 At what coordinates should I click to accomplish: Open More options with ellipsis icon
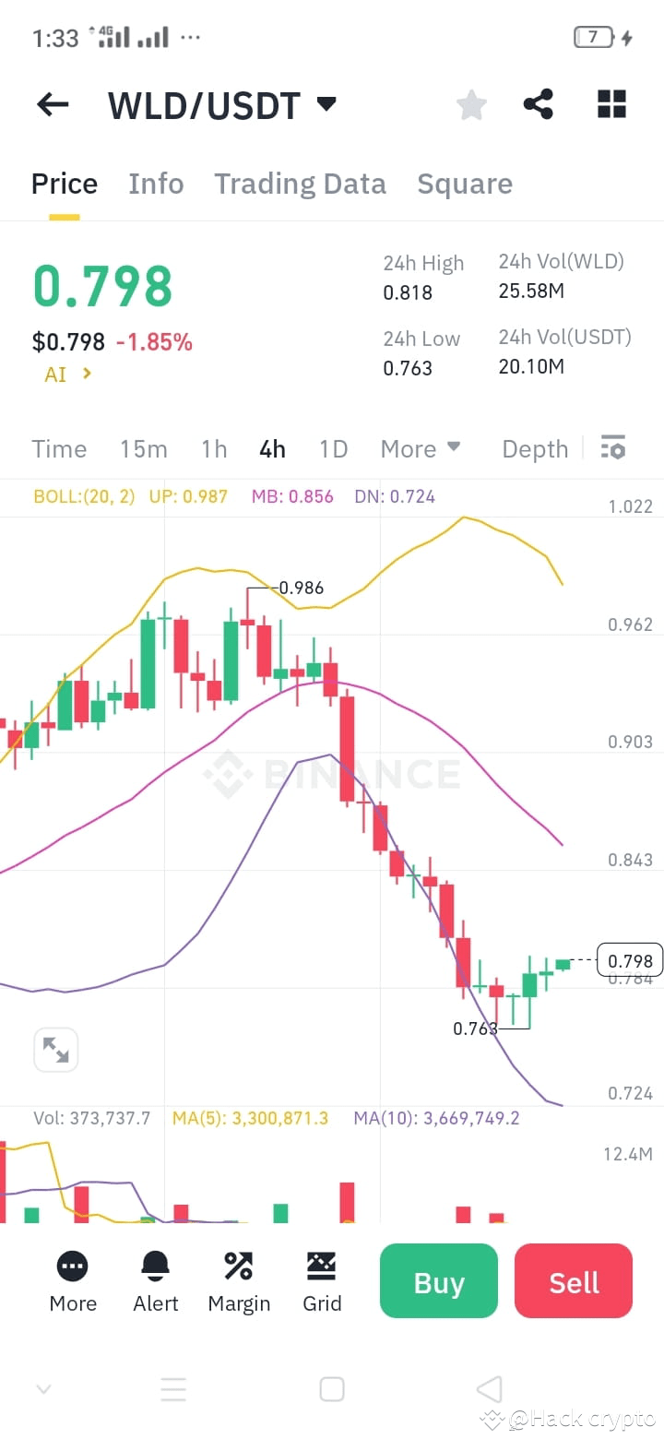[72, 1280]
